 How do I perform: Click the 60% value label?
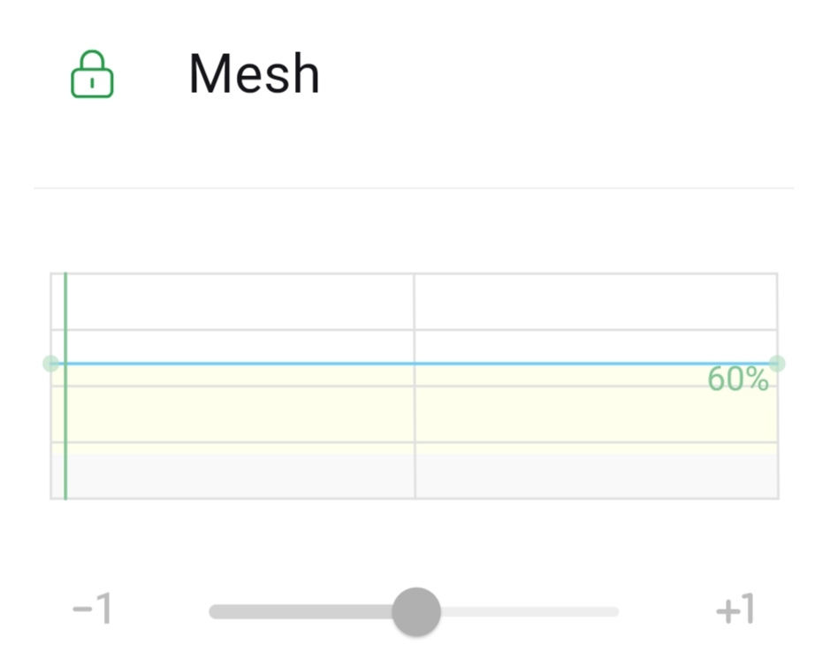coord(737,379)
